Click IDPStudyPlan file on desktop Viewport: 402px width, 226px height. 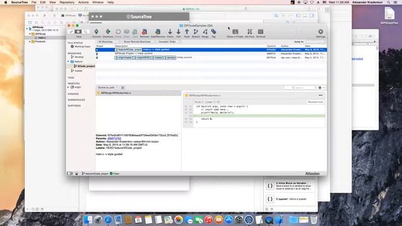[389, 16]
